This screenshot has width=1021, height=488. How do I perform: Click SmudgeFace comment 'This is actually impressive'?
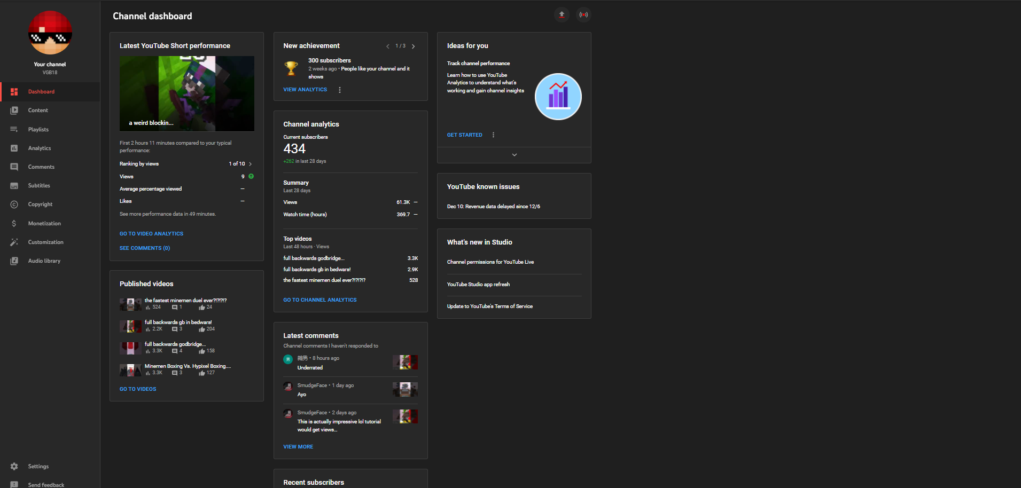[339, 426]
